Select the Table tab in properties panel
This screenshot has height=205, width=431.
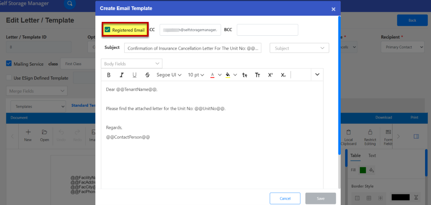click(355, 156)
